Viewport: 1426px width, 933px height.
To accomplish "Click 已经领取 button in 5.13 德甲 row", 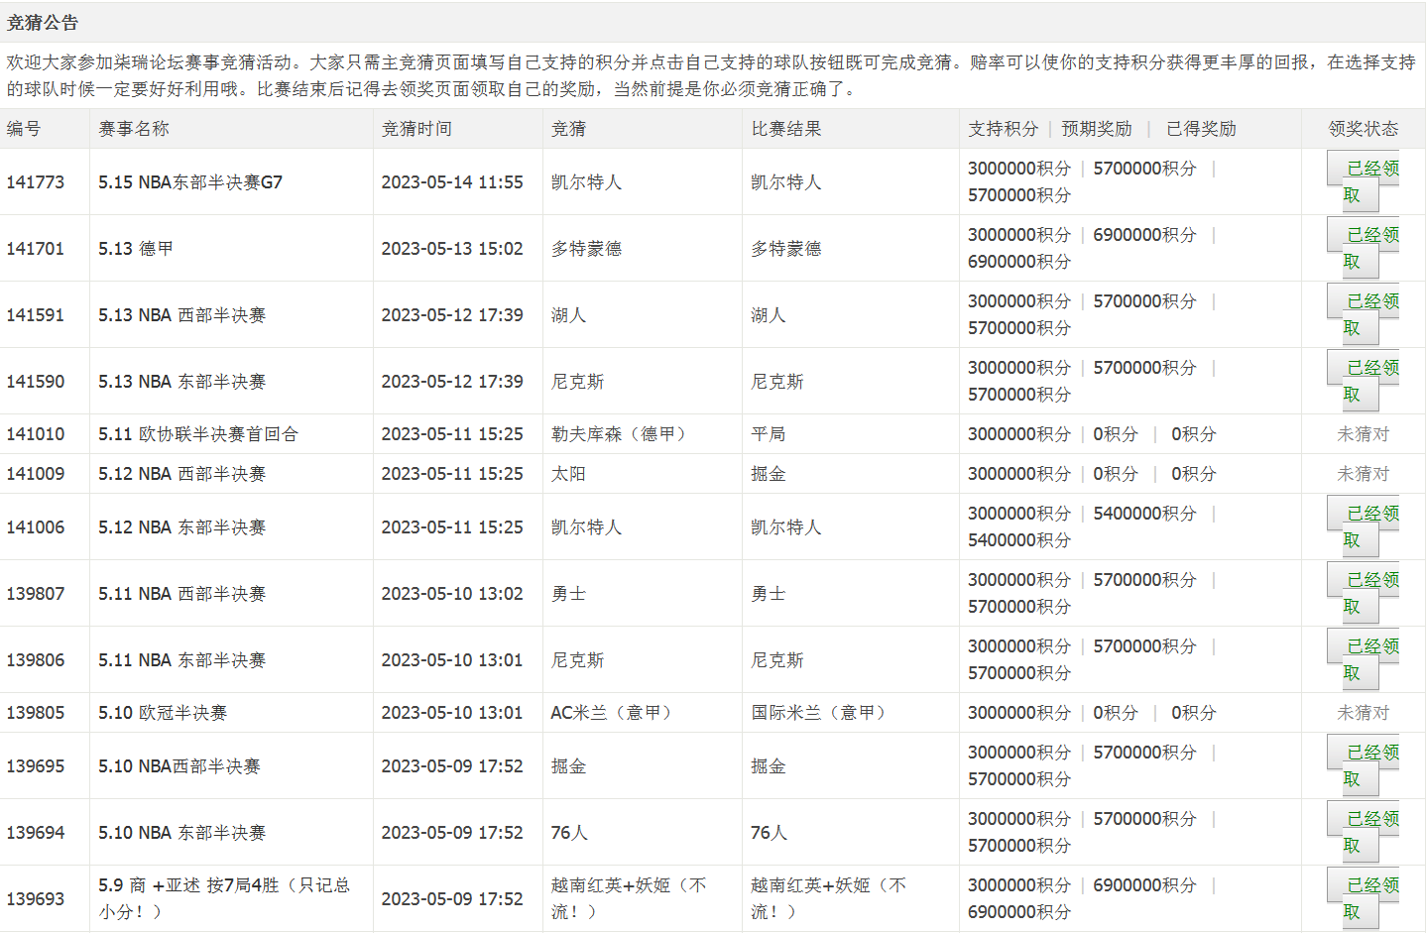I will 1363,248.
